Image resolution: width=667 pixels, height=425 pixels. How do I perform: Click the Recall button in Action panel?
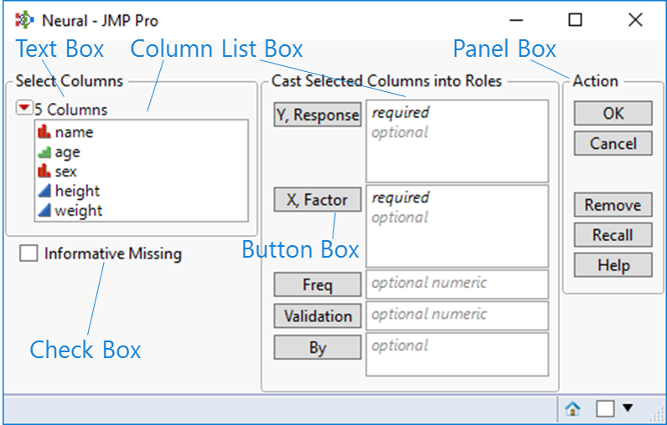click(613, 235)
